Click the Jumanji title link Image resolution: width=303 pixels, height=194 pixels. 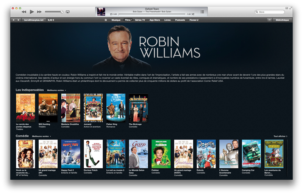pyautogui.click(x=87, y=124)
